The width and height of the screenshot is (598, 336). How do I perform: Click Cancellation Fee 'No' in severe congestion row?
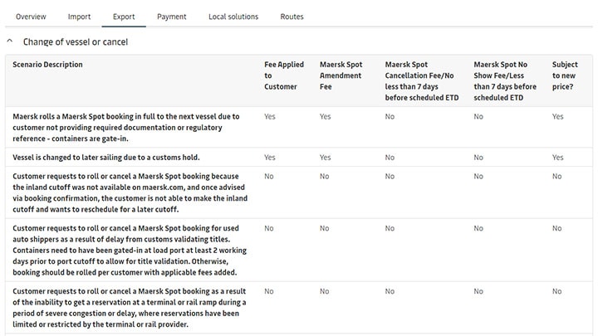point(390,291)
